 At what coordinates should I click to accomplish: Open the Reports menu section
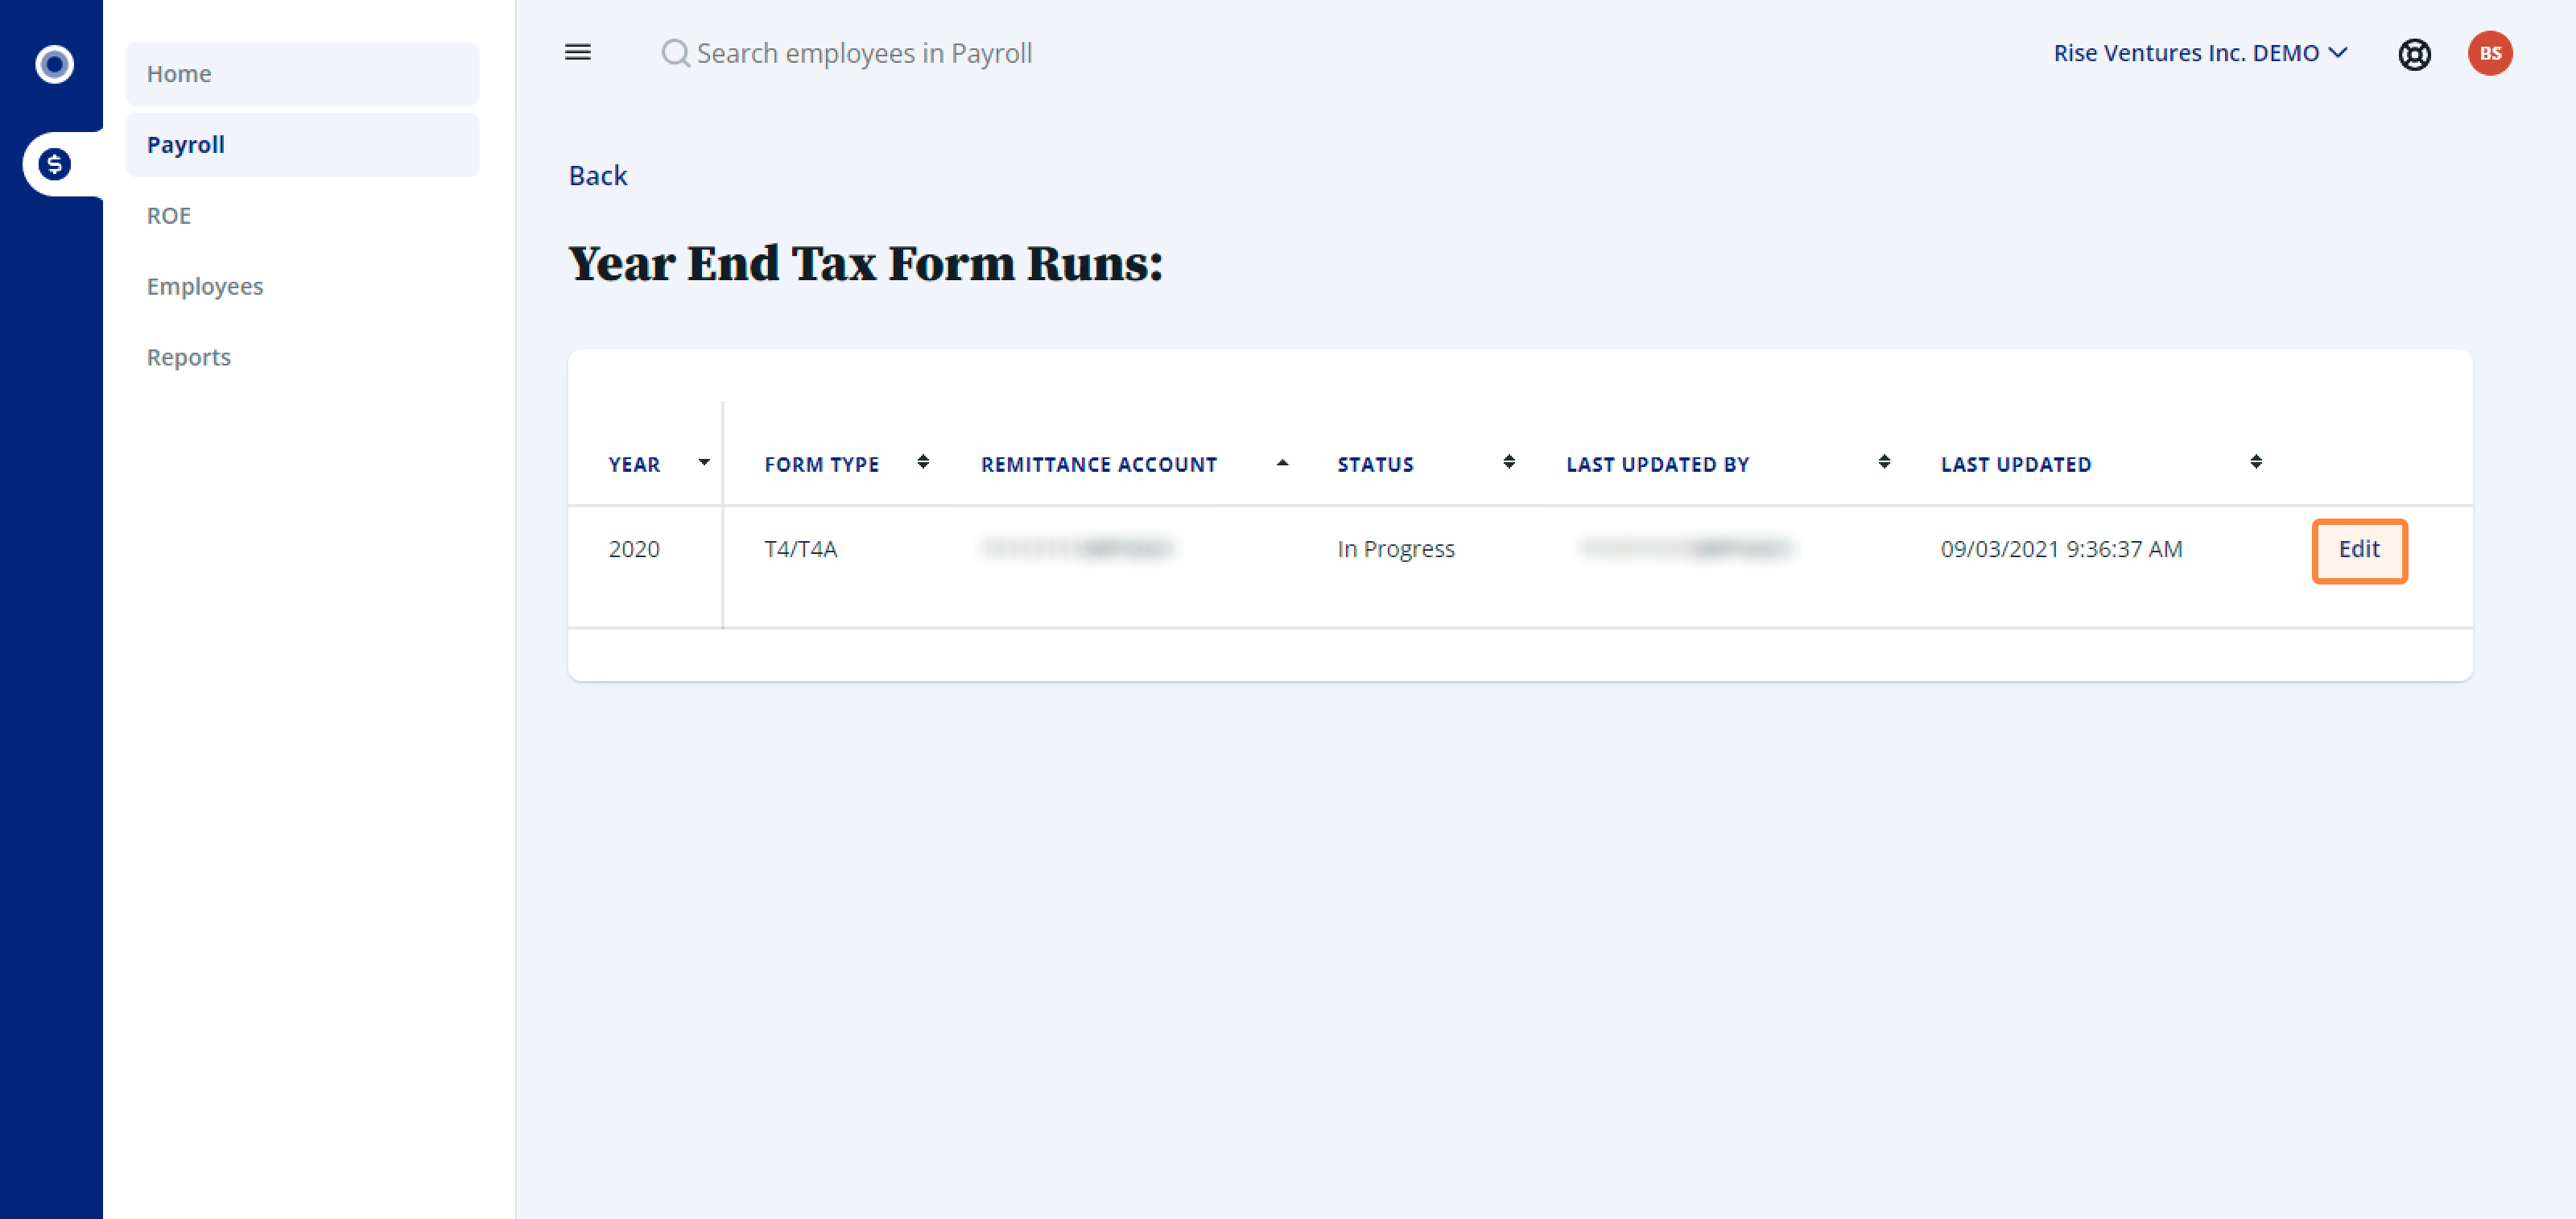188,357
